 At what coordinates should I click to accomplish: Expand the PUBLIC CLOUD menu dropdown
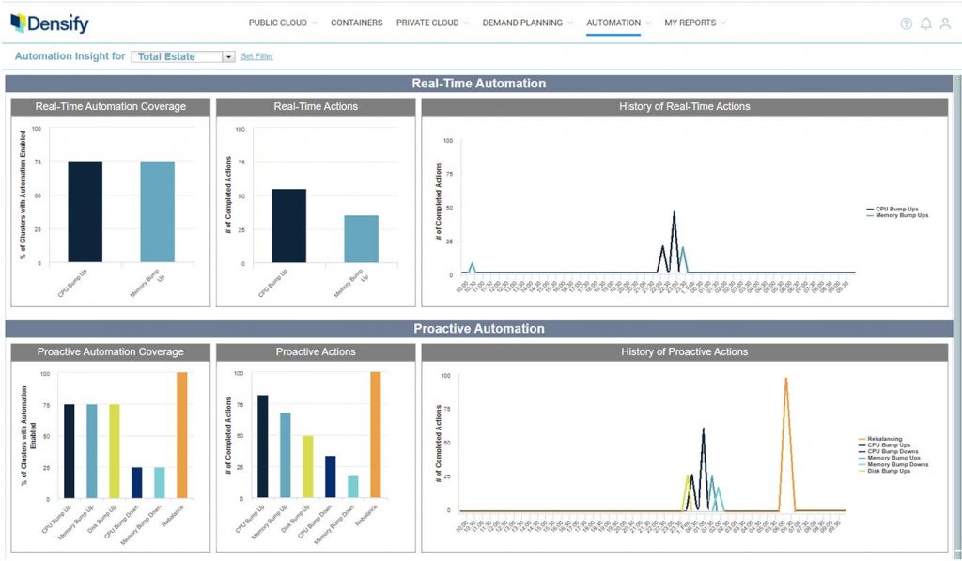313,23
